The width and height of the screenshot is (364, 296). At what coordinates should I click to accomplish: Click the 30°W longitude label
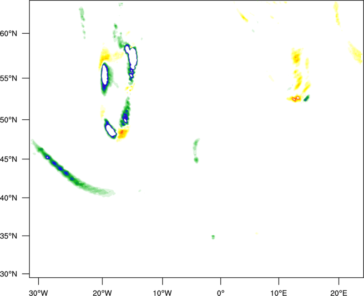(39, 293)
